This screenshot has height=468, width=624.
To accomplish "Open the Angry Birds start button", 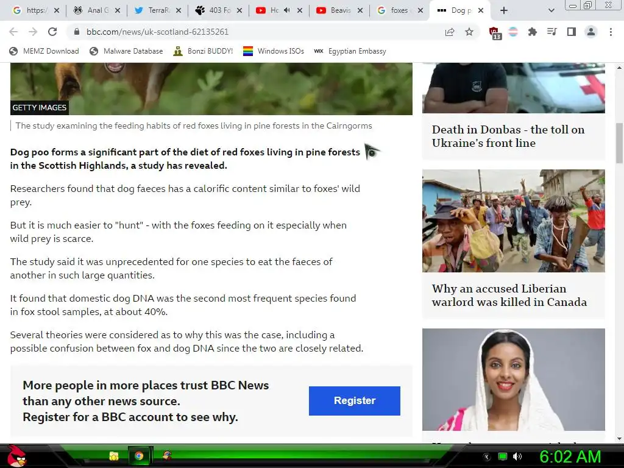I will pos(16,456).
